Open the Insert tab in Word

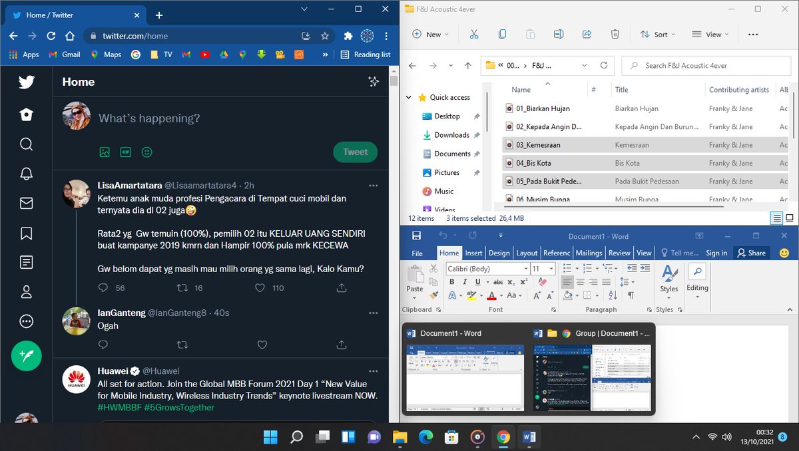click(x=473, y=253)
